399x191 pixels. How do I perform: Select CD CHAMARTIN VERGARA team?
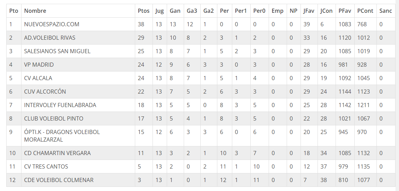(58, 153)
